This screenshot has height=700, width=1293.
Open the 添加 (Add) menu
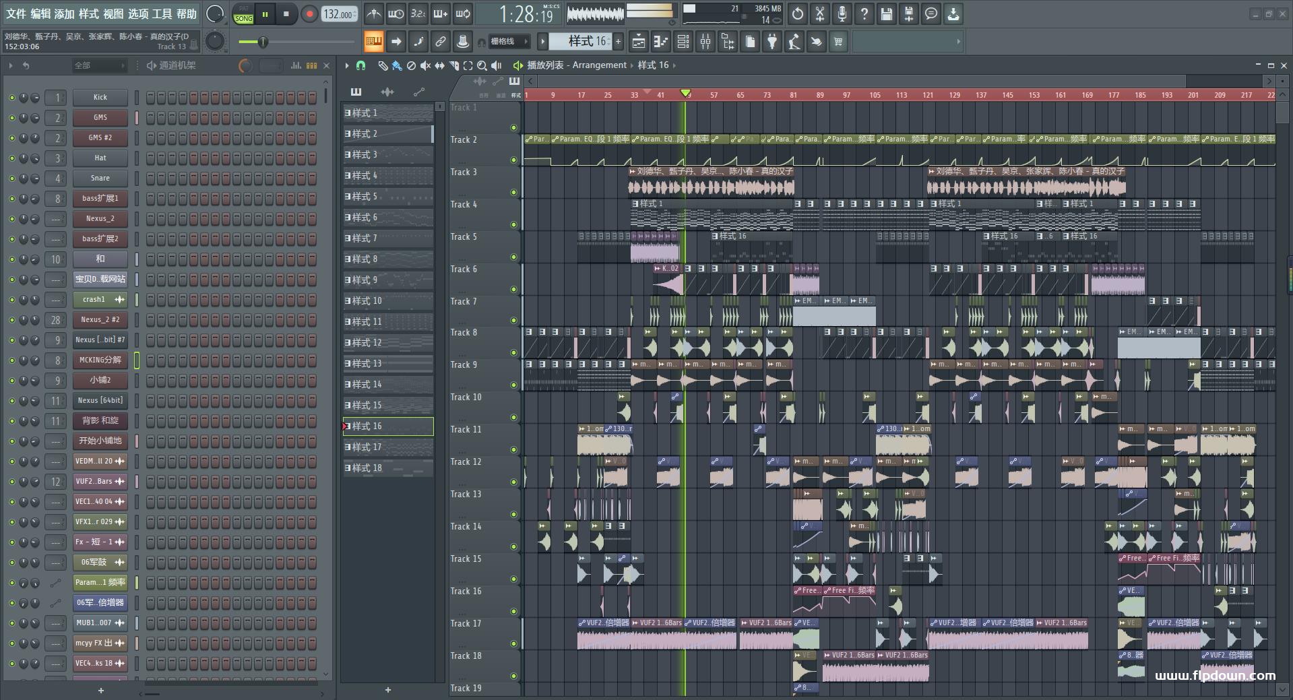click(65, 13)
